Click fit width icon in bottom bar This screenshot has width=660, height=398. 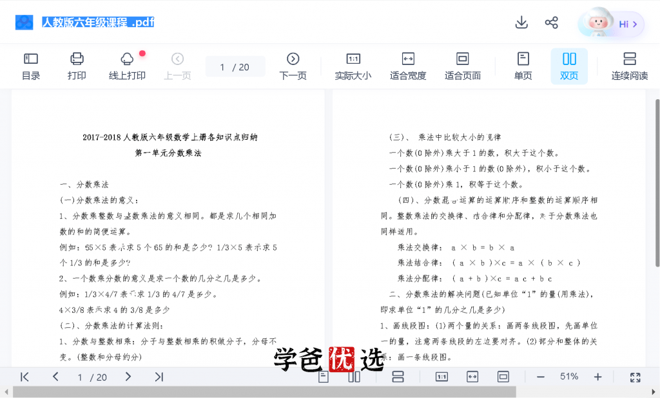point(472,377)
